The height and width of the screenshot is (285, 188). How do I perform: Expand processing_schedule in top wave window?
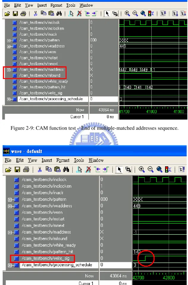(x=9, y=99)
